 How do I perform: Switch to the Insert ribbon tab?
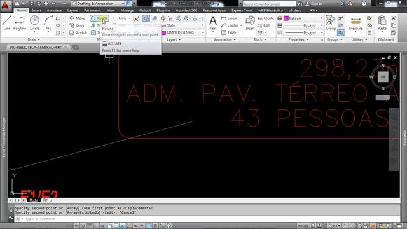click(x=36, y=10)
